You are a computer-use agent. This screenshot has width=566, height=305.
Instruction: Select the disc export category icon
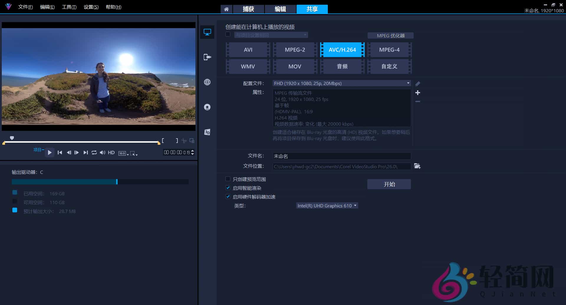207,107
